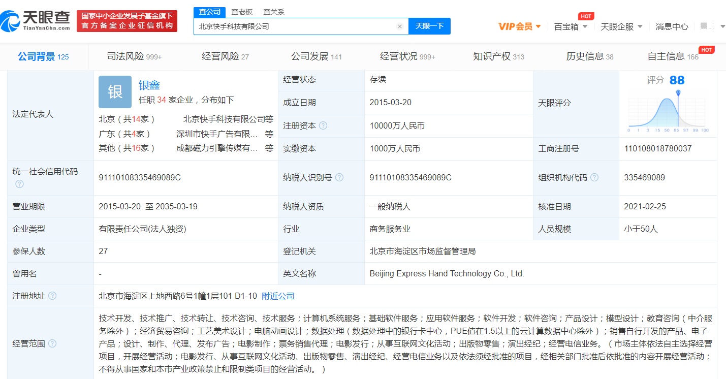Click the 附近公司 nearby companies link
726x379 pixels.
tap(278, 296)
